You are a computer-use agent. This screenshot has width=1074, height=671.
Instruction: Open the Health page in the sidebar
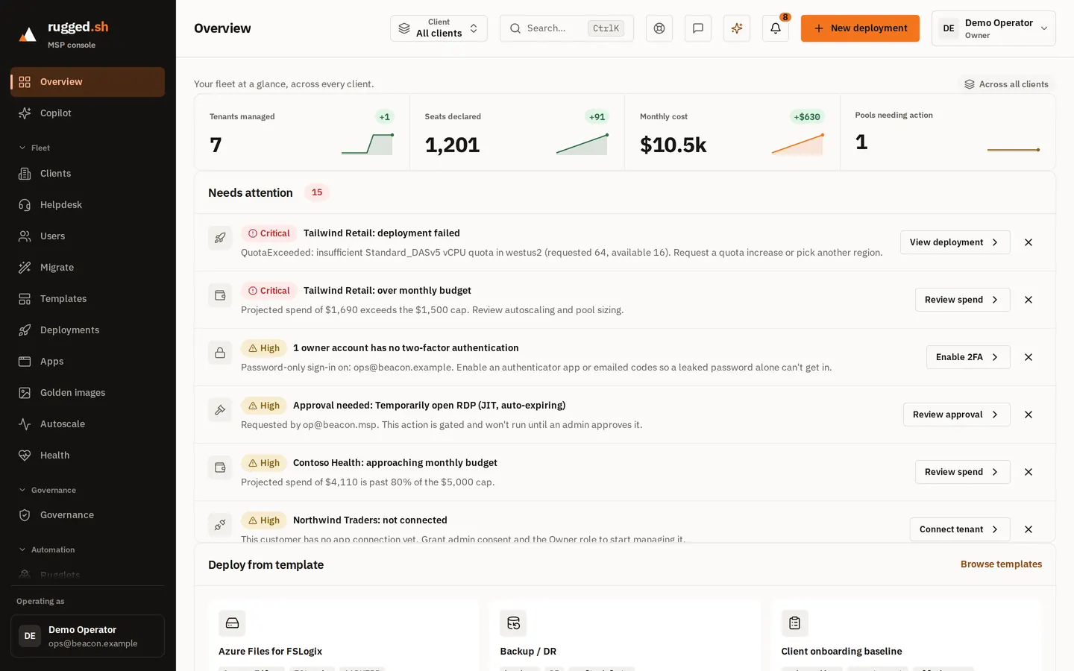tap(87, 456)
